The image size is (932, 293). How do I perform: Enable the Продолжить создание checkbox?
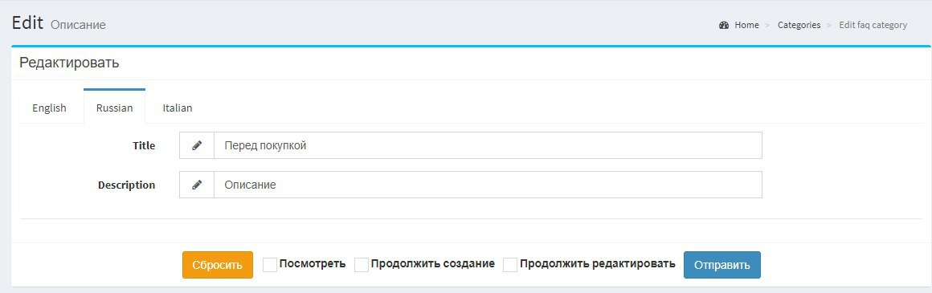(362, 264)
